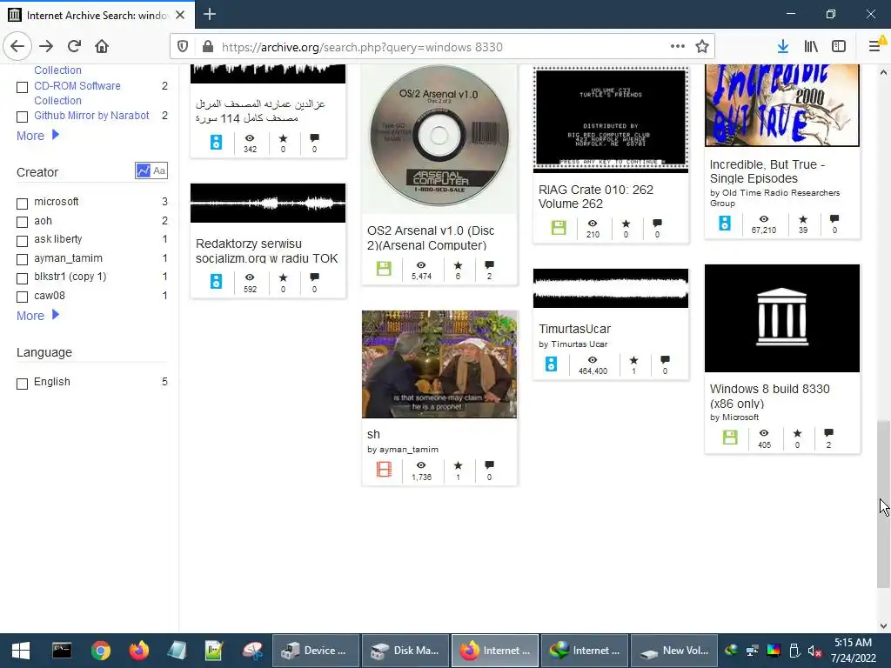Open the Firefox hamburger menu
The height and width of the screenshot is (668, 891).
click(875, 47)
